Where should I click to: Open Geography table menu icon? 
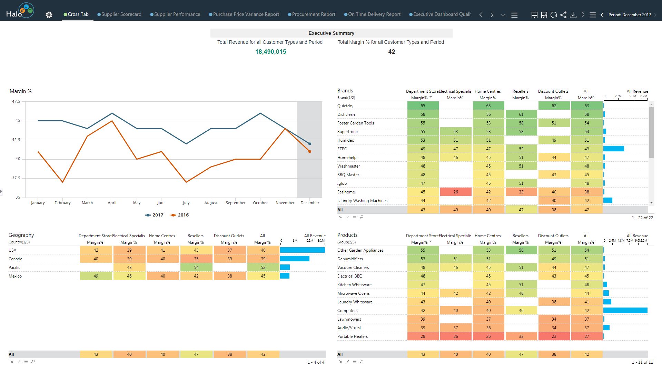[26, 362]
